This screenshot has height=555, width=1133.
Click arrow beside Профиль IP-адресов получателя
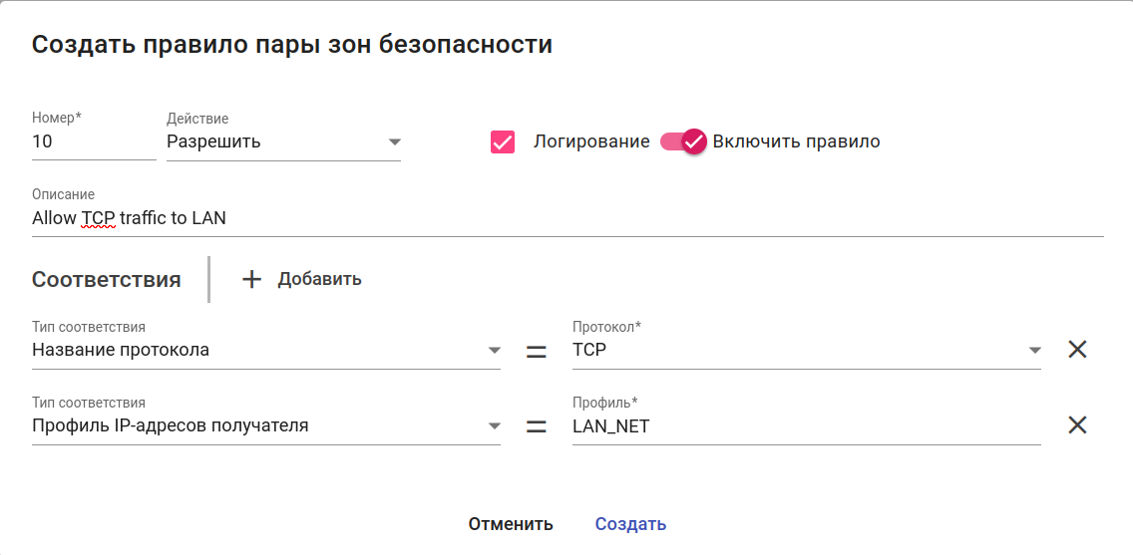pos(494,425)
